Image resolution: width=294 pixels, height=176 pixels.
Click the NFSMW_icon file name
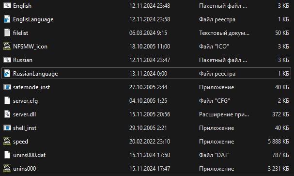[x=30, y=47]
